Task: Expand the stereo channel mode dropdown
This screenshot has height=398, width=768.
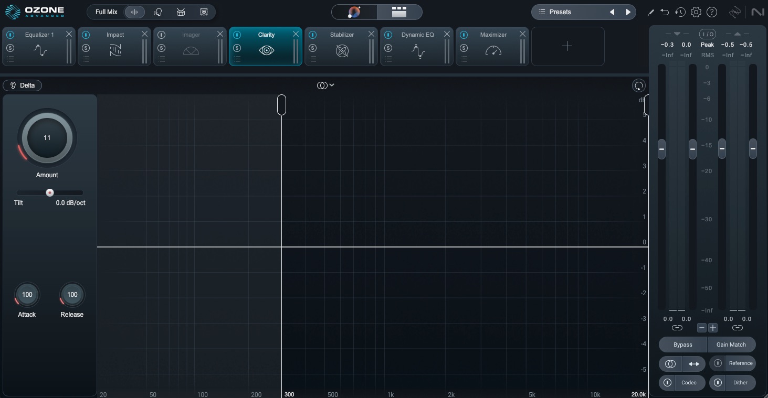Action: pyautogui.click(x=325, y=85)
